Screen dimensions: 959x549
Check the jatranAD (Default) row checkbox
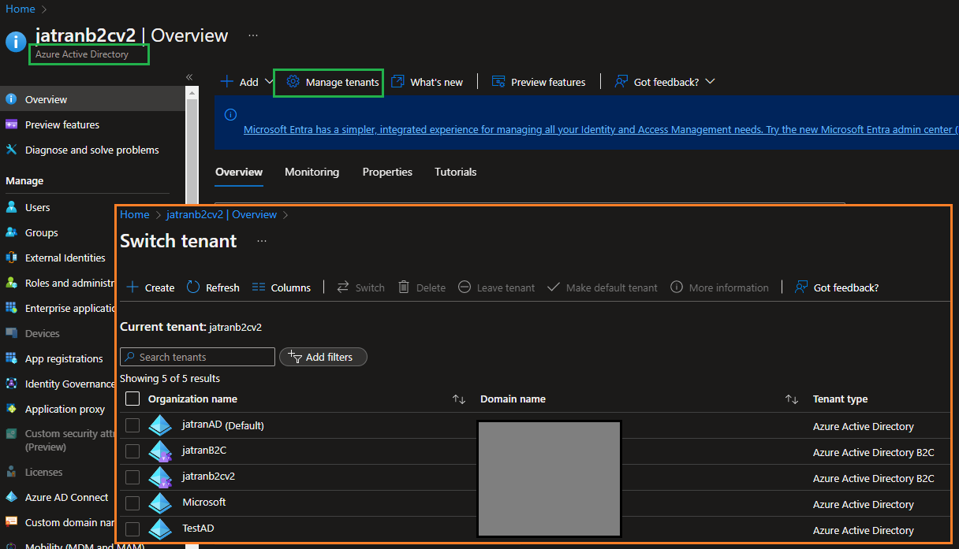coord(132,425)
